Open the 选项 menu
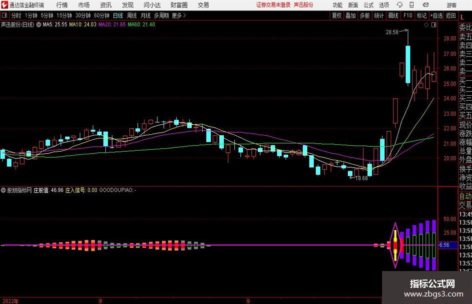Image resolution: width=472 pixels, height=304 pixels. click(x=384, y=5)
